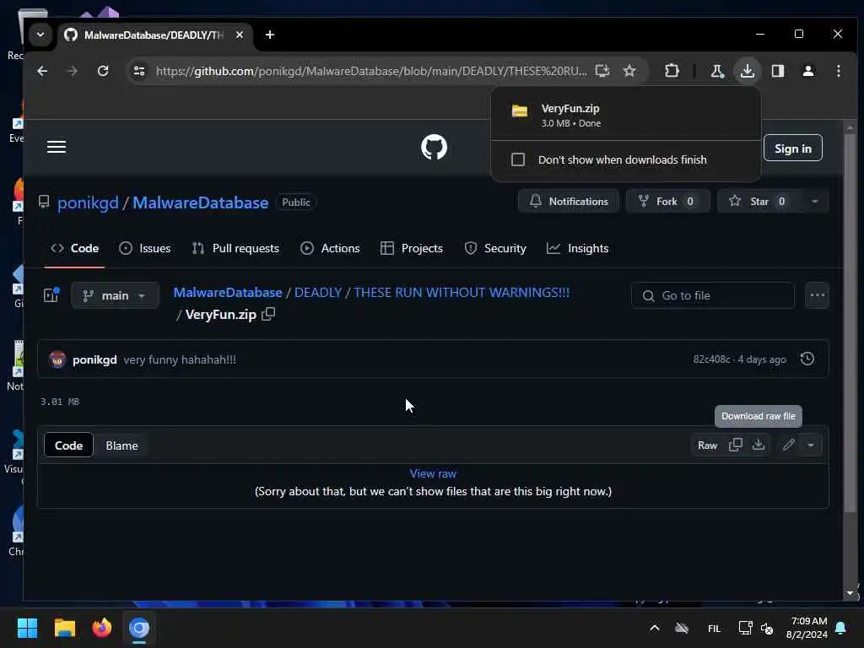Image resolution: width=864 pixels, height=648 pixels.
Task: Click the Sign in button
Action: pyautogui.click(x=793, y=148)
